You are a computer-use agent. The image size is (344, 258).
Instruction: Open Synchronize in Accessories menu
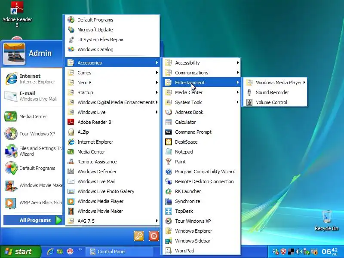(201, 201)
